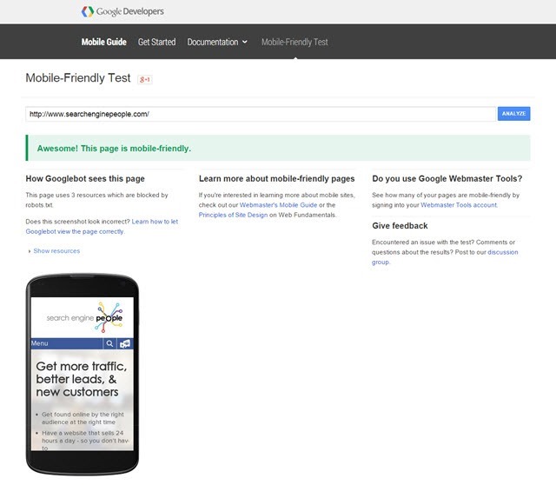Click the chat icon in phone preview
Viewport: 556px width, 485px height.
125,343
